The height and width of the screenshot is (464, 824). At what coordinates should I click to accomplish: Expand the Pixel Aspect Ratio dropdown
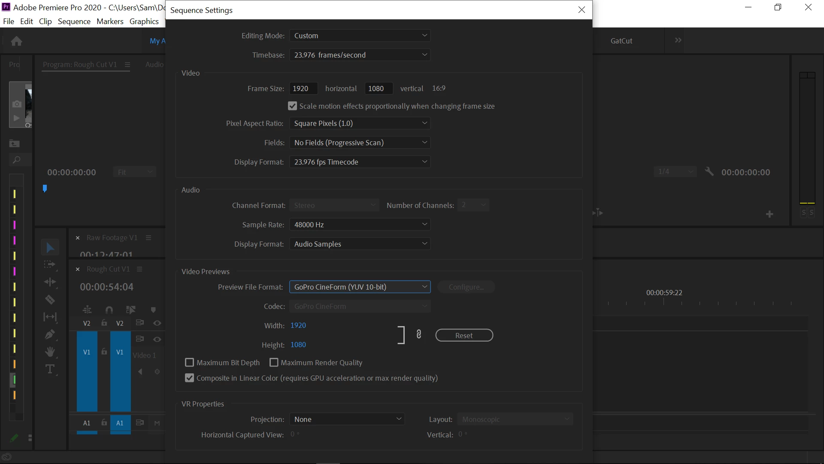360,123
